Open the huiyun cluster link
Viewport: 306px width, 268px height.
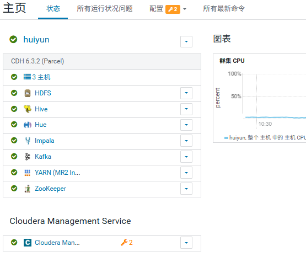[36, 40]
